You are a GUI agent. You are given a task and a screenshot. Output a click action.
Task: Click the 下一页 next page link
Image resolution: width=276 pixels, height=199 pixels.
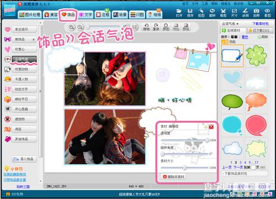point(238,167)
